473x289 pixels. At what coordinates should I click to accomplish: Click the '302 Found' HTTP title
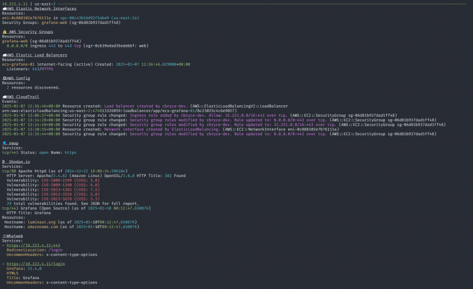[x=175, y=176]
